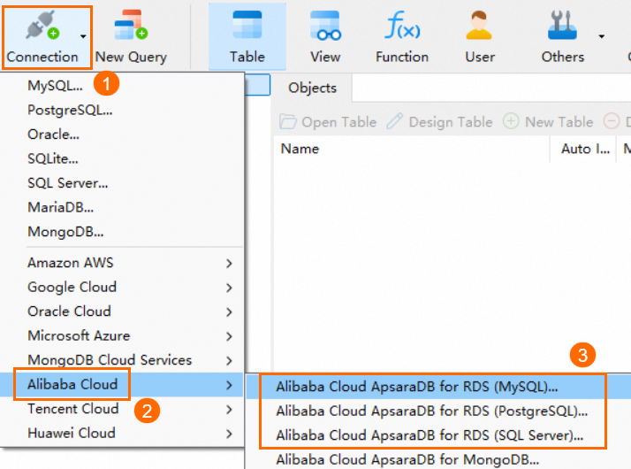Switch to the Objects tab
The image size is (631, 469).
[x=312, y=88]
